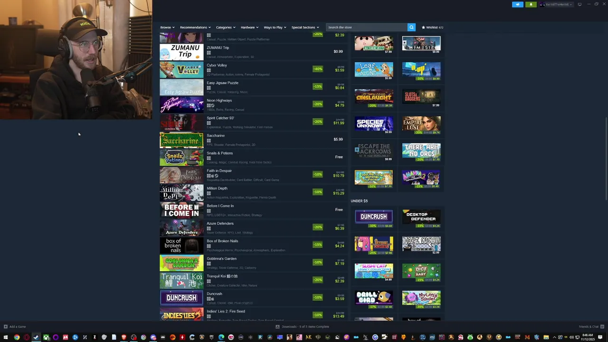Select the Tranquil Koi listing title

point(222,276)
